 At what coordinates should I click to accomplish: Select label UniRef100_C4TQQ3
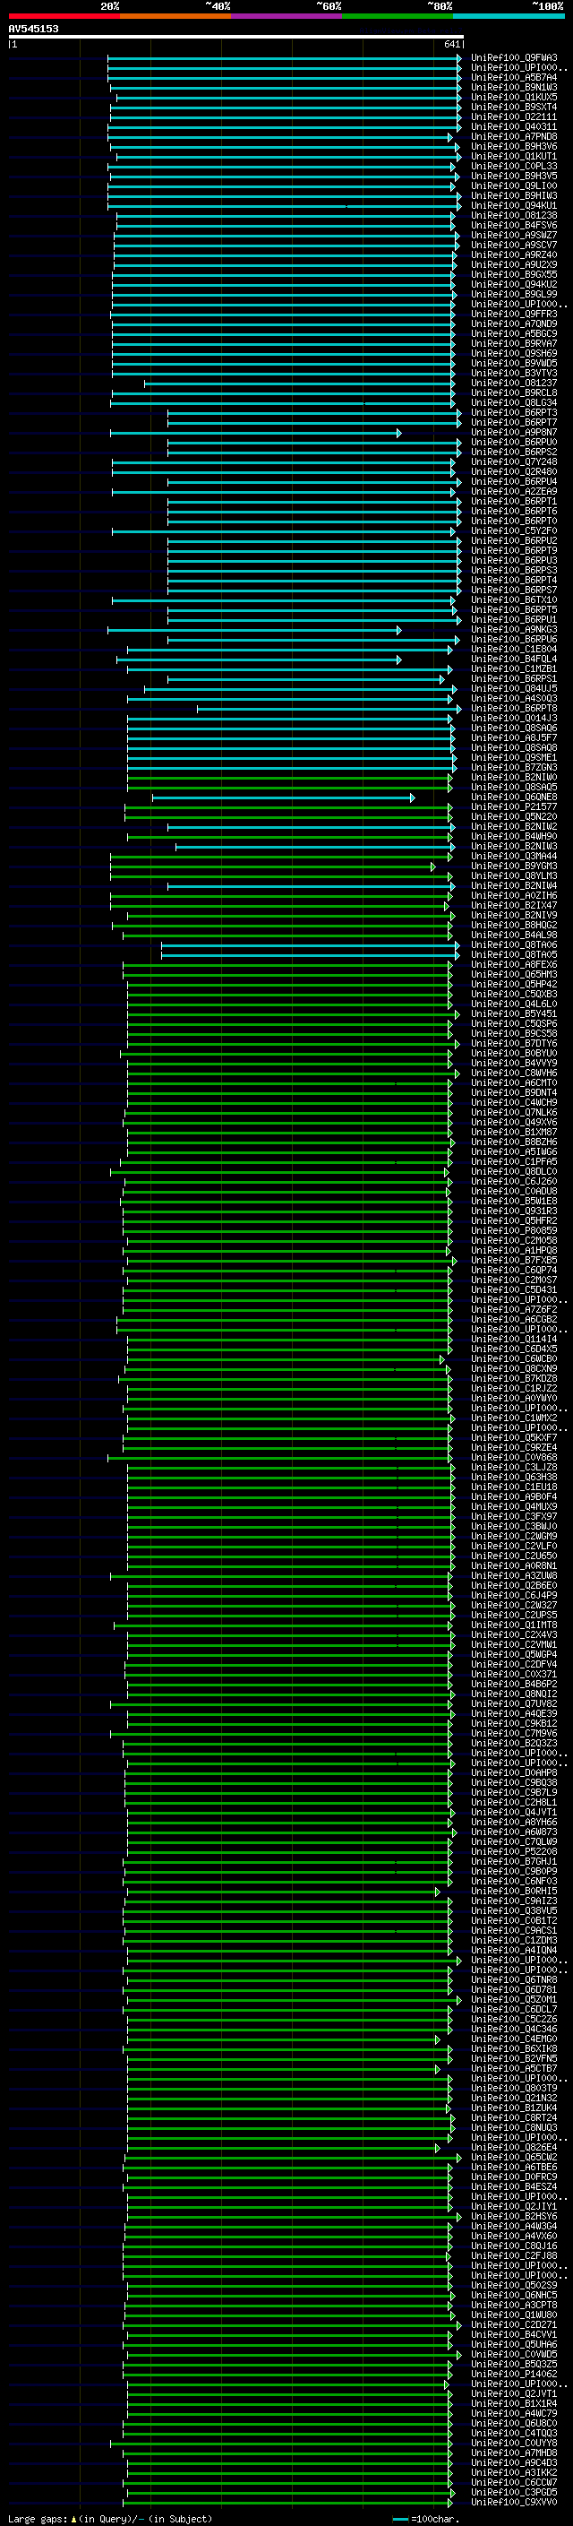point(514,2433)
